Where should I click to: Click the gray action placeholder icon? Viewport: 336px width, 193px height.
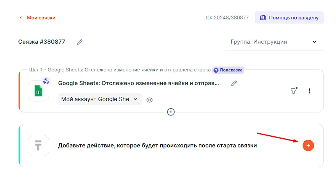click(38, 145)
